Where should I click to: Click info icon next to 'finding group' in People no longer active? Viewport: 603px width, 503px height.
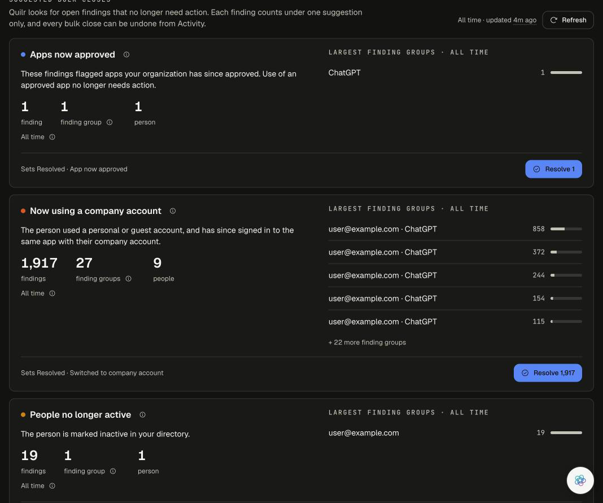(113, 471)
